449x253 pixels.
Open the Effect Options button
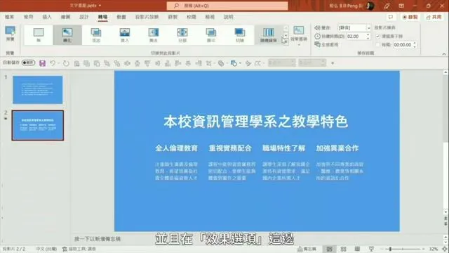(x=299, y=36)
